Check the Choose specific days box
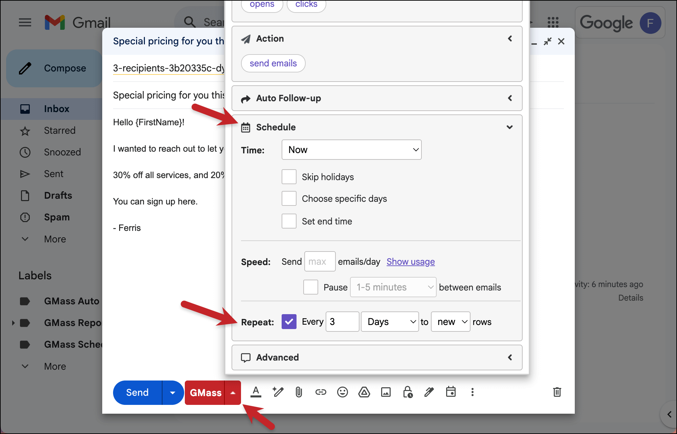 [289, 198]
